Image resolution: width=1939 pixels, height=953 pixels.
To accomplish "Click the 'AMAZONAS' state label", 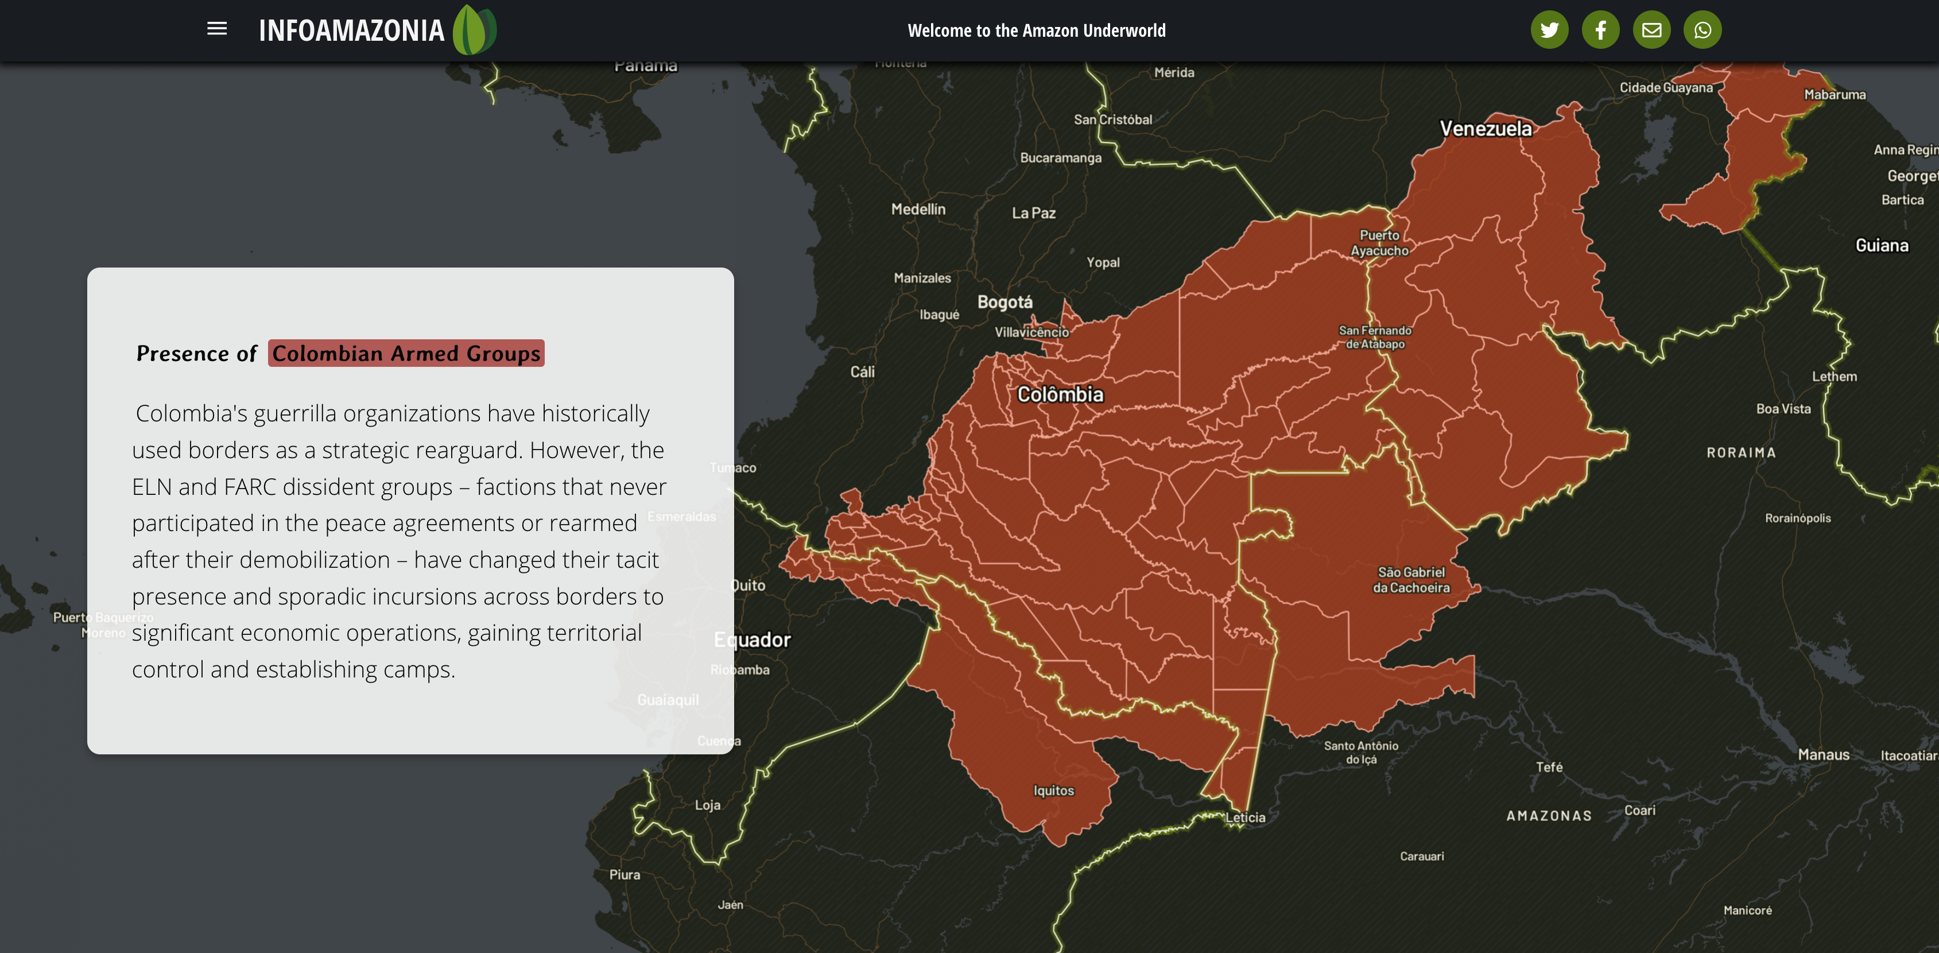I will 1549,816.
